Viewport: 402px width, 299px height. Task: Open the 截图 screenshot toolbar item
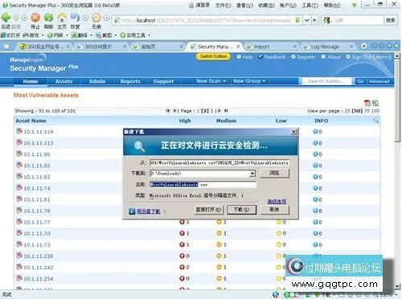click(106, 35)
